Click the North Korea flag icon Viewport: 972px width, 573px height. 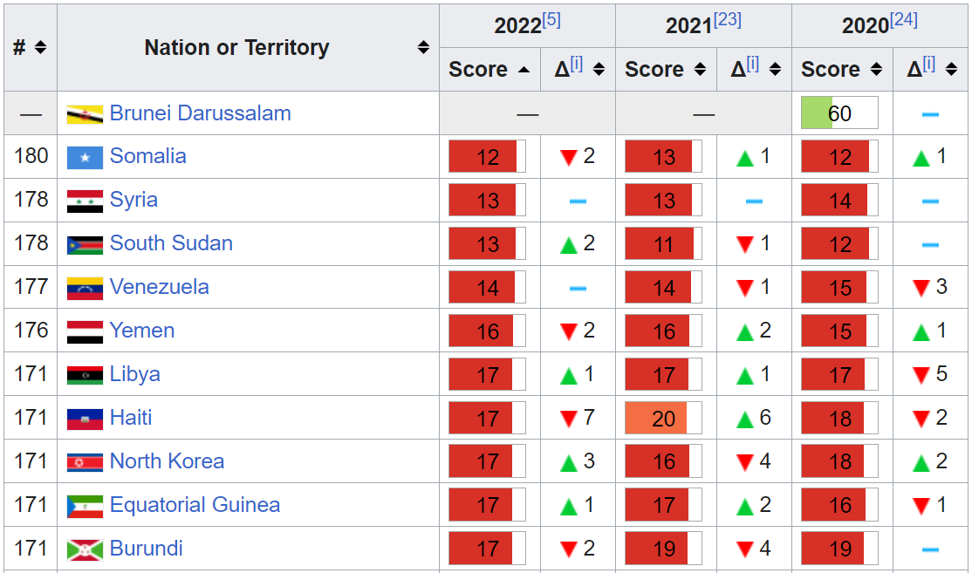[x=85, y=462]
